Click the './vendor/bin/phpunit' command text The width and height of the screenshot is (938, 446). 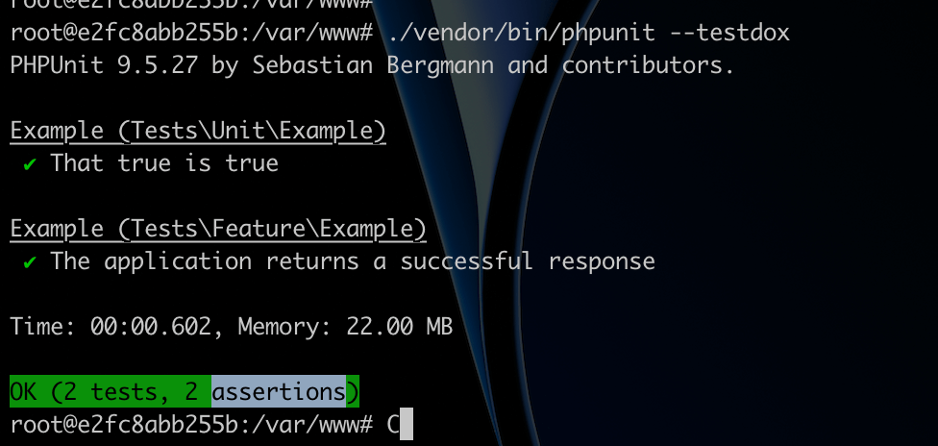click(x=521, y=33)
